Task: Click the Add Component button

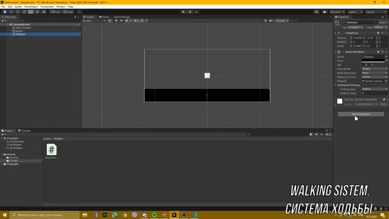Action: pyautogui.click(x=361, y=114)
